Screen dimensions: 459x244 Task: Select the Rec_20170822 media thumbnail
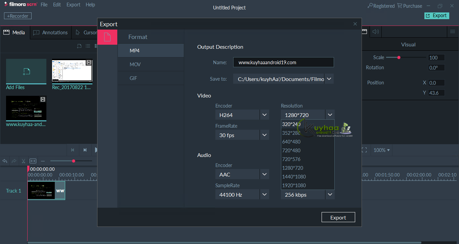click(72, 71)
